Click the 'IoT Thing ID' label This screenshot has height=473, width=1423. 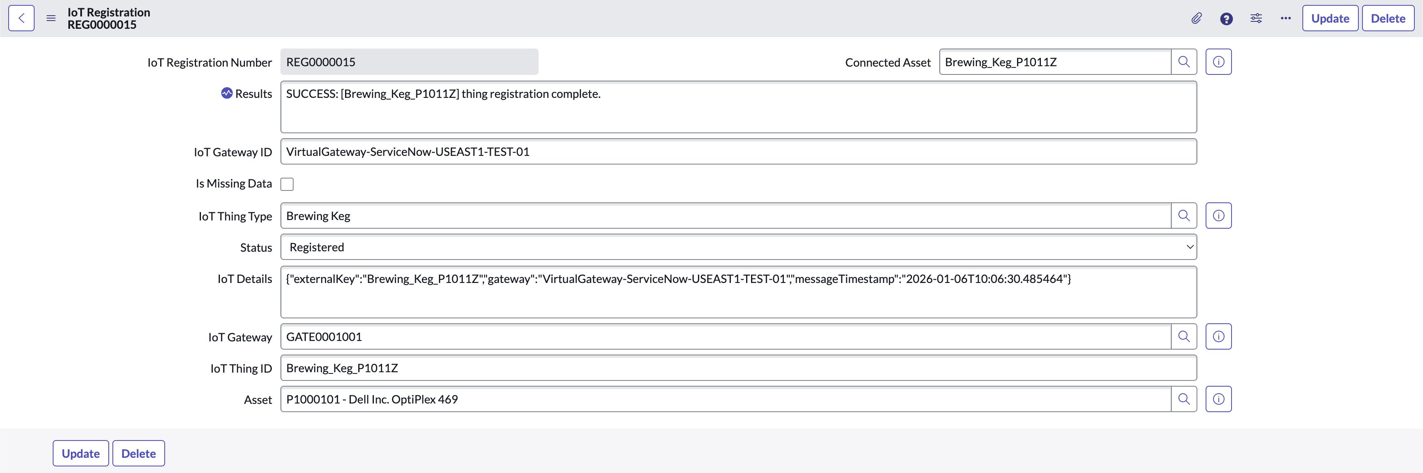coord(241,369)
